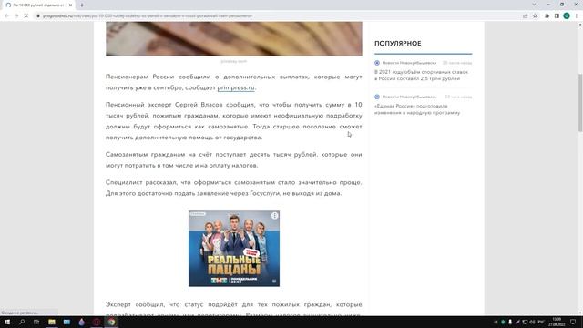Go back to previous page
The image size is (583, 328).
click(x=6, y=16)
